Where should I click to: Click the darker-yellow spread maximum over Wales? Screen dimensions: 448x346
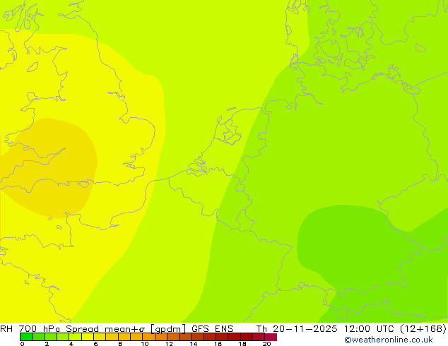click(53, 169)
